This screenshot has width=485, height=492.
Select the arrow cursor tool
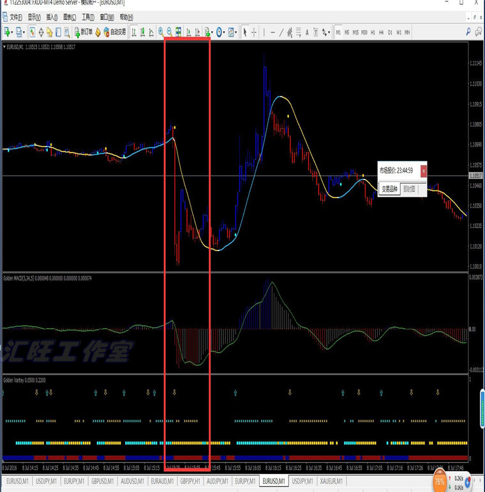coord(245,32)
